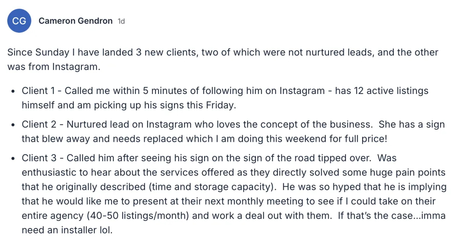The height and width of the screenshot is (248, 457).
Task: Click the bullet marker before Client 3
Action: tap(14, 159)
